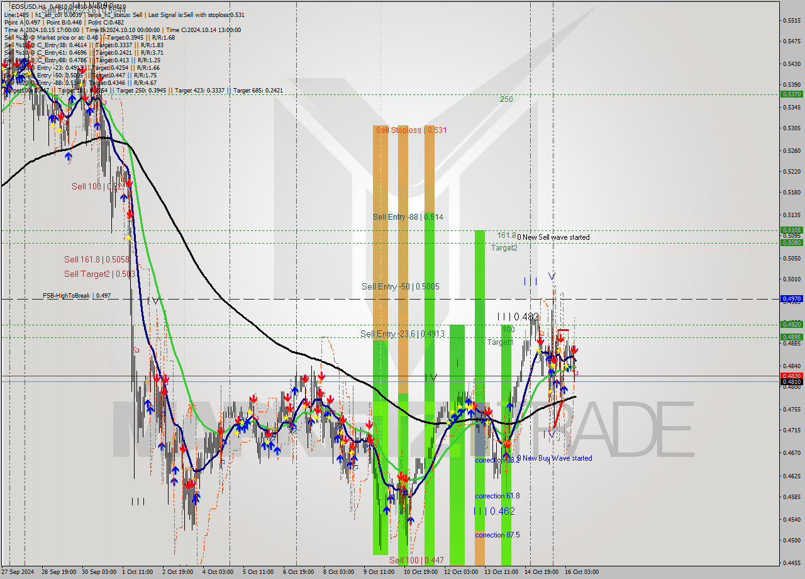Image resolution: width=805 pixels, height=579 pixels.
Task: Click the 'R/R:4.67' value
Action: pos(144,82)
